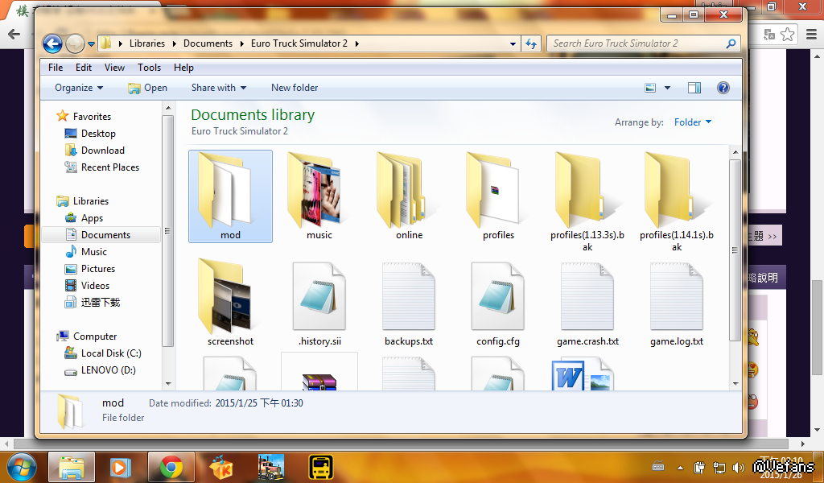Toggle the preview pane button
Viewport: 824px width, 483px height.
coord(694,88)
